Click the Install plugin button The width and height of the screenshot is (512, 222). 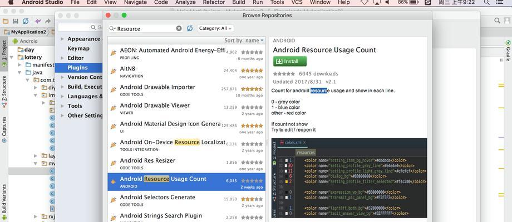(290, 61)
